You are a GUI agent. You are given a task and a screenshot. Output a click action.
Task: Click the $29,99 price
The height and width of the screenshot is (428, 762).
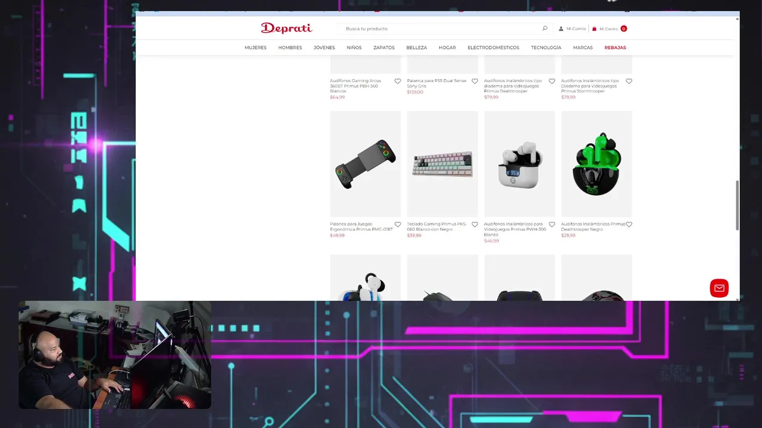pos(568,235)
